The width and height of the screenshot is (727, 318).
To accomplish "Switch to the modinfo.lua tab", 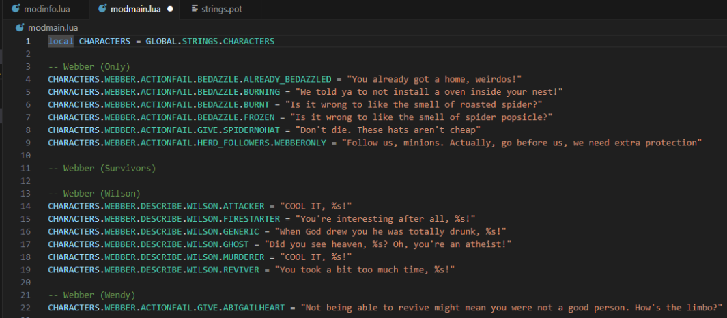I will click(45, 10).
